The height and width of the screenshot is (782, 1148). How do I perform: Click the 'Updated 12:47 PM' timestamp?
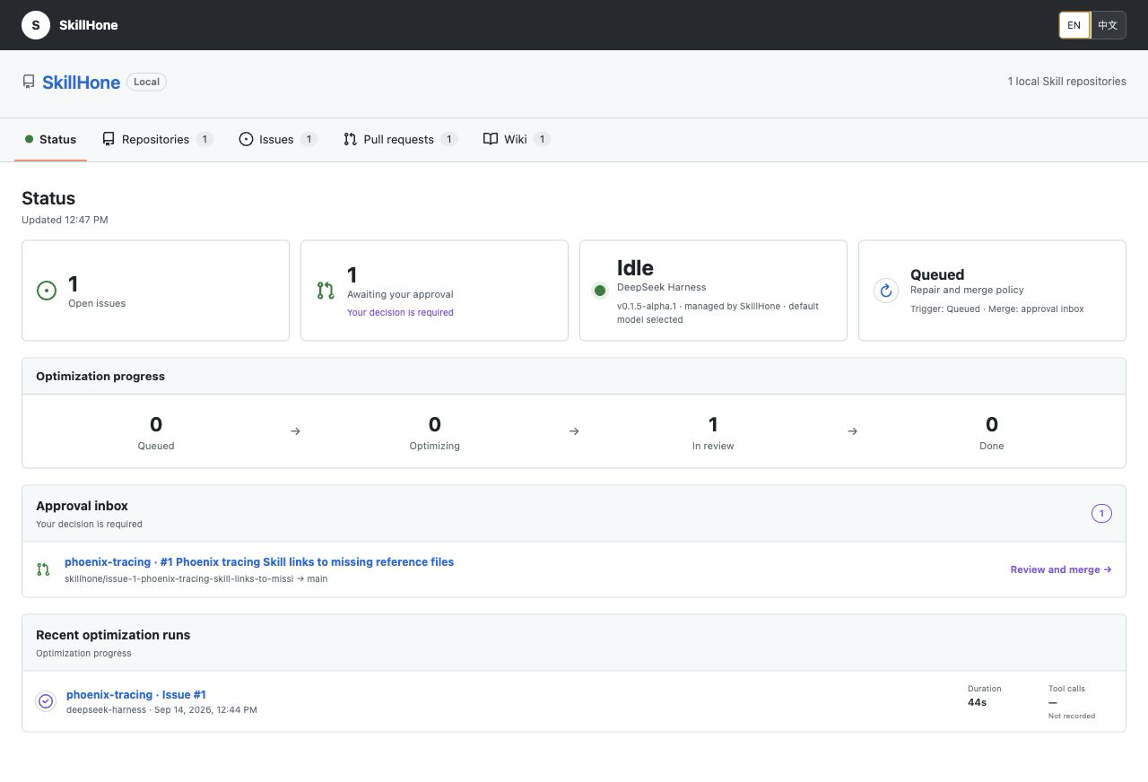pos(65,220)
